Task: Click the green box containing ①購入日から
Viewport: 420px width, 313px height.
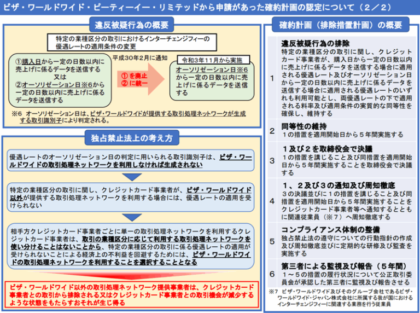Action: coord(60,80)
